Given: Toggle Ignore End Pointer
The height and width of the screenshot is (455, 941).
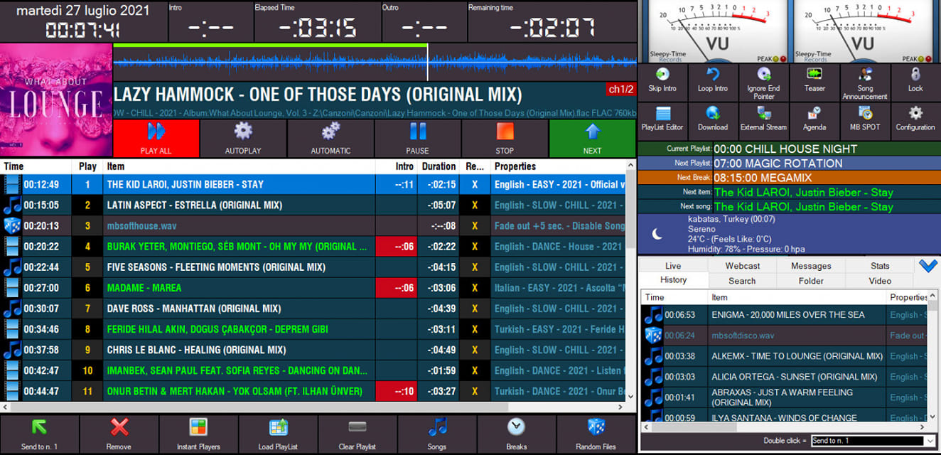Looking at the screenshot, I should point(763,82).
